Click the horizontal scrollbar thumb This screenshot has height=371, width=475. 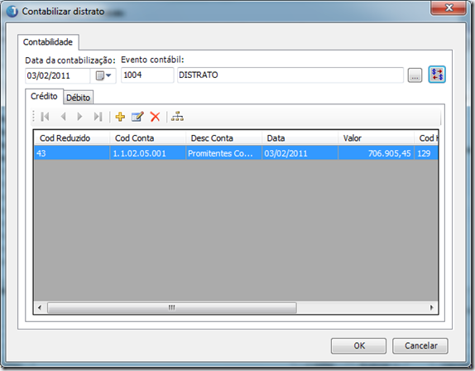(x=172, y=307)
